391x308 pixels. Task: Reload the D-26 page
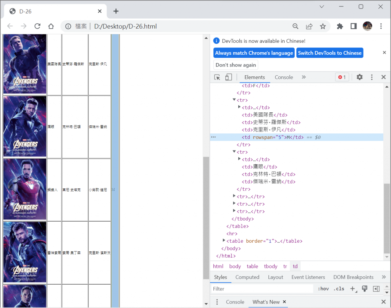(x=37, y=26)
